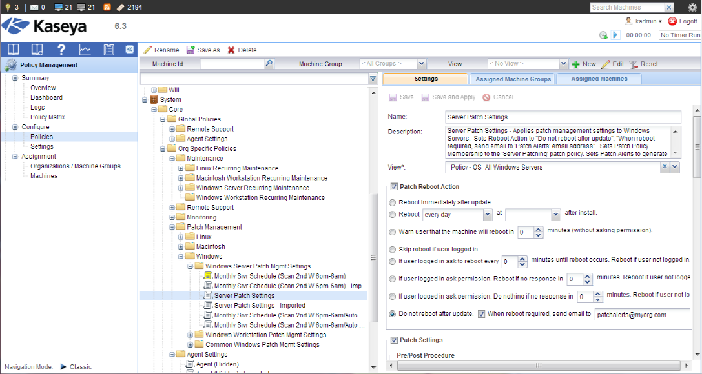The width and height of the screenshot is (702, 374).
Task: Start the timer with the play icon
Action: point(615,35)
